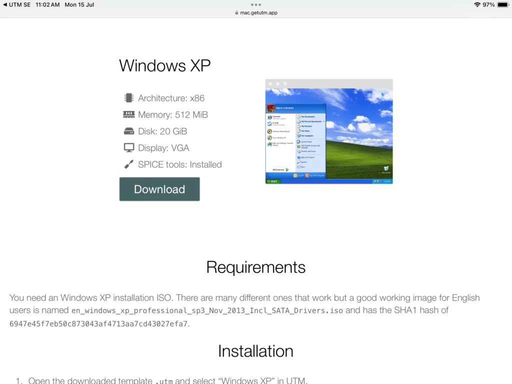
Task: Tap the 97% battery percentage
Action: click(488, 4)
